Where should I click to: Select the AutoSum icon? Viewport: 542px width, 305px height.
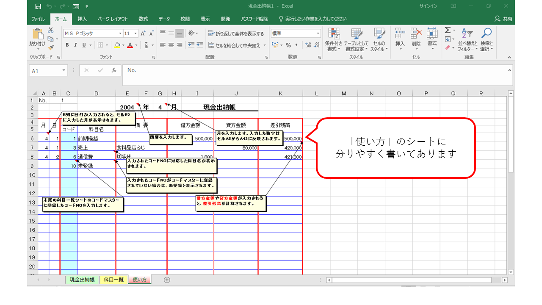point(448,30)
